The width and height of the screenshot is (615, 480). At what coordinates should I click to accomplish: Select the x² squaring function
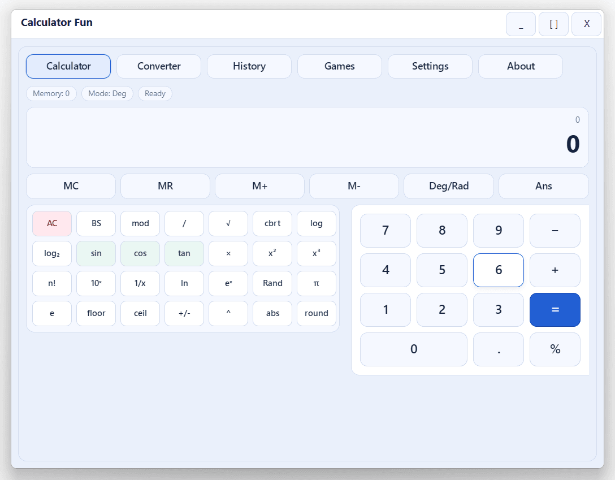(x=272, y=253)
